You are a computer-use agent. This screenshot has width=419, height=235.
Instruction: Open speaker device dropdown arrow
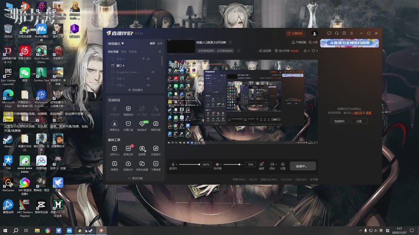pyautogui.click(x=221, y=164)
